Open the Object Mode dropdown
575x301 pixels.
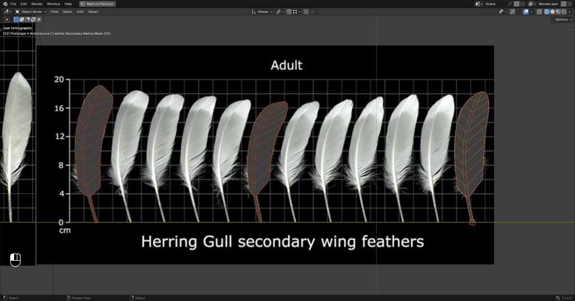[31, 11]
